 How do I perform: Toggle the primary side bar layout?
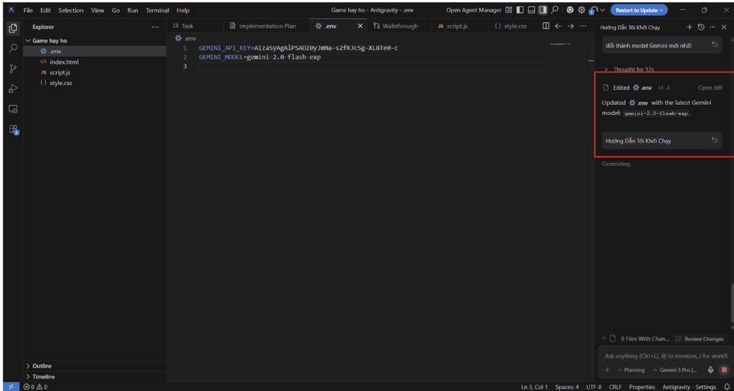coord(520,10)
